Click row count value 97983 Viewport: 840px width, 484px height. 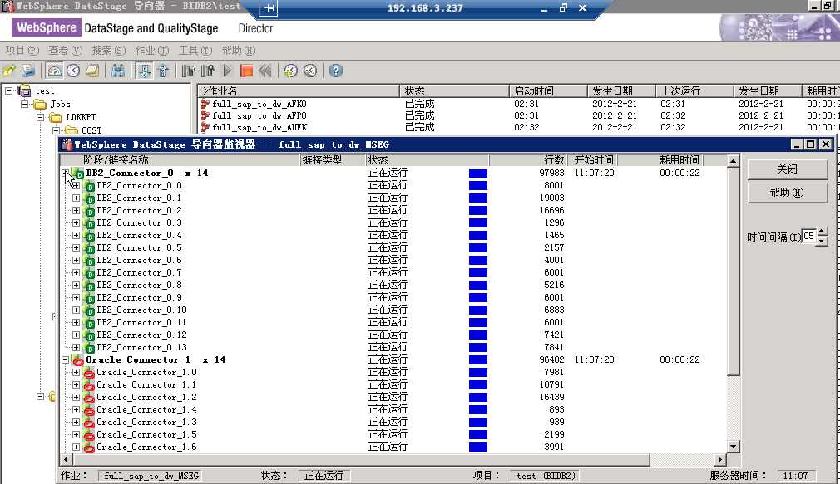click(x=551, y=174)
